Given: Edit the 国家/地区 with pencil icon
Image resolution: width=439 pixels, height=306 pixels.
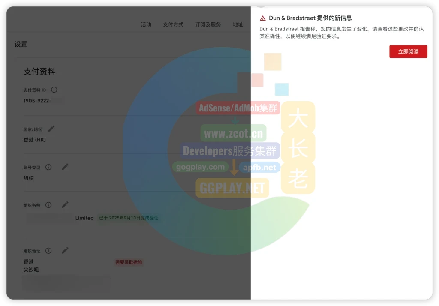Looking at the screenshot, I should [51, 129].
